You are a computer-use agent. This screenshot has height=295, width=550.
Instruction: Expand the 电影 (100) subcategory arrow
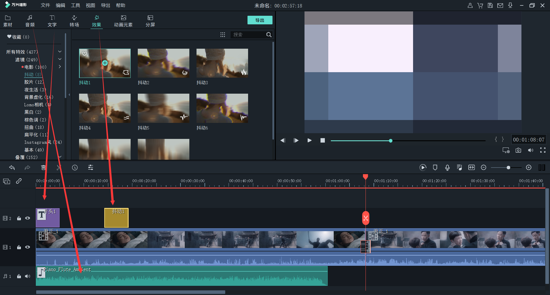pos(60,67)
